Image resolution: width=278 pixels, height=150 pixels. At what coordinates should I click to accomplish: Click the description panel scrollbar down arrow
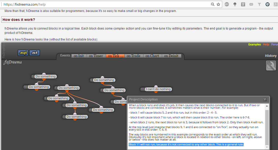[x=267, y=147]
